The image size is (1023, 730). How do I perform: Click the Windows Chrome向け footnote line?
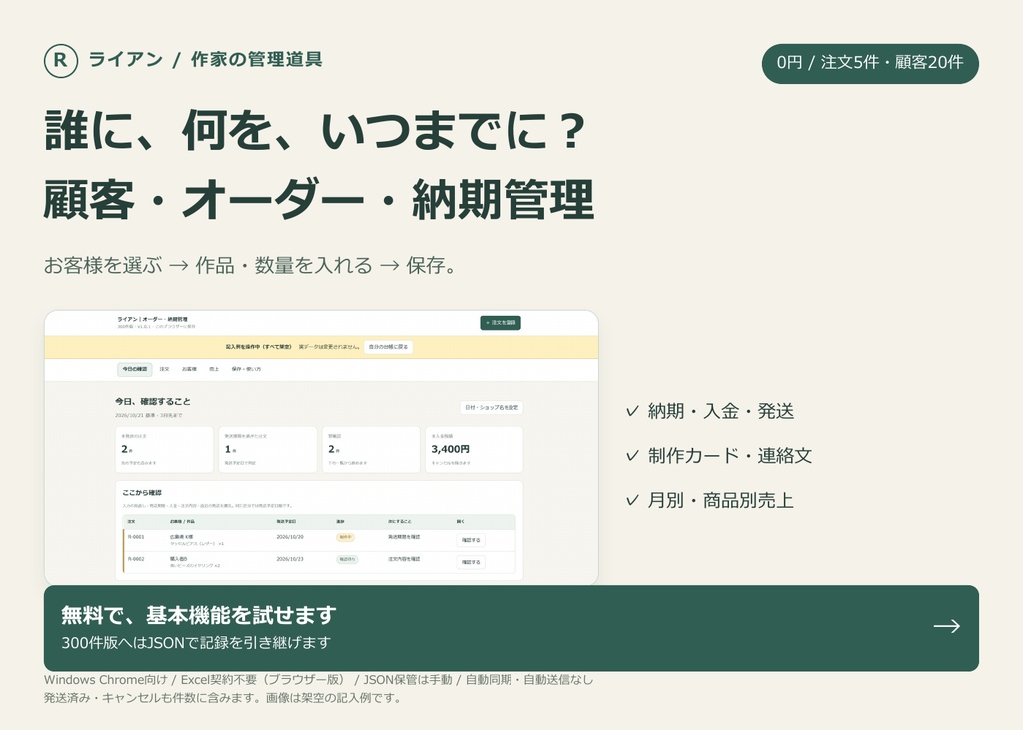[x=319, y=680]
